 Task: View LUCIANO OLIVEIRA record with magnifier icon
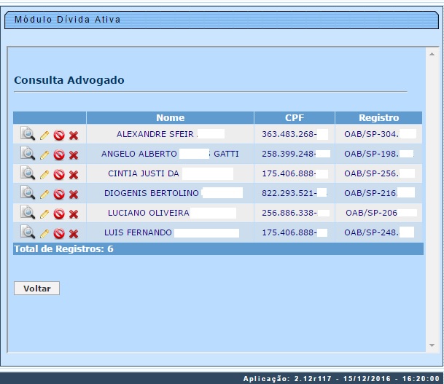point(27,213)
